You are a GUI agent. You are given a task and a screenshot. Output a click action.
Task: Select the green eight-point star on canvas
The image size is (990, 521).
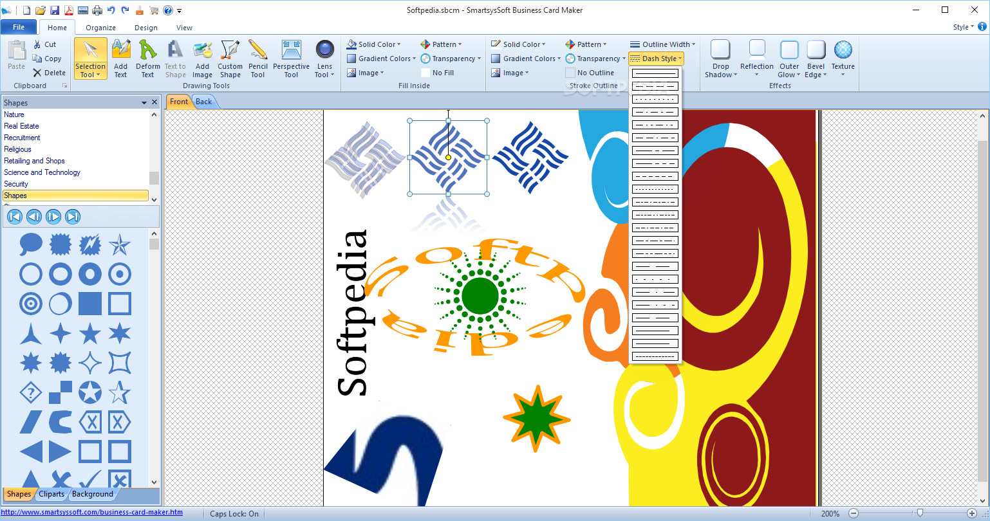[x=536, y=419]
